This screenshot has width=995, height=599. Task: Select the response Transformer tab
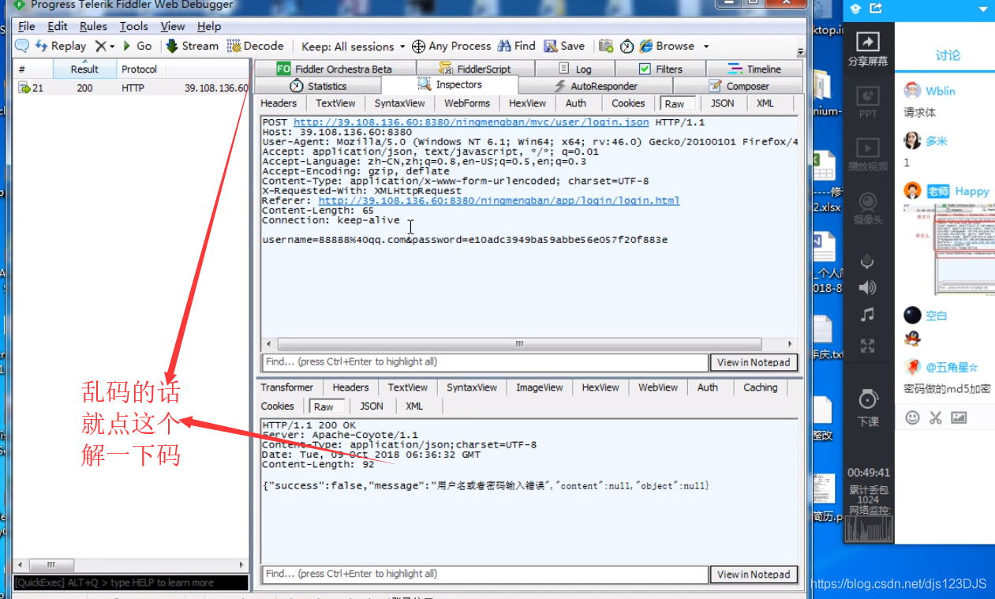[x=287, y=387]
